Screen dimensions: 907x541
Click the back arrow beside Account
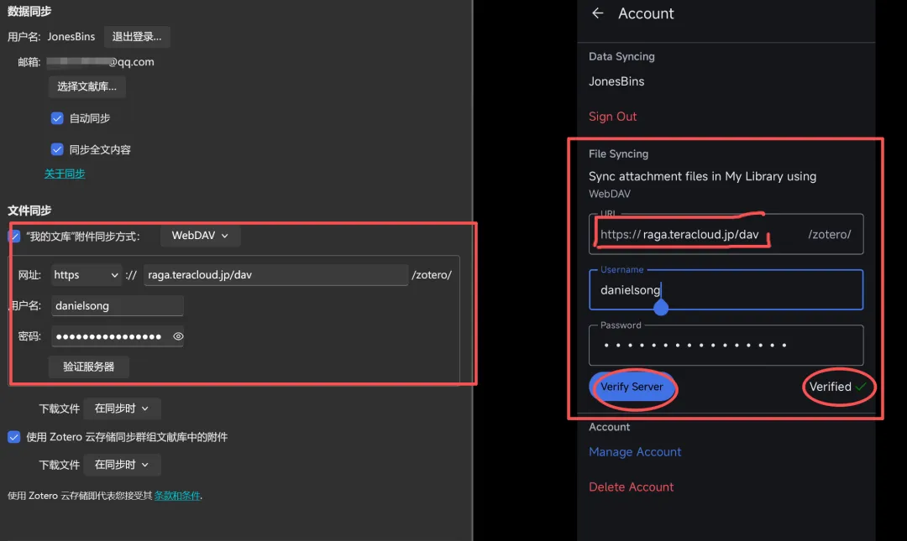598,13
